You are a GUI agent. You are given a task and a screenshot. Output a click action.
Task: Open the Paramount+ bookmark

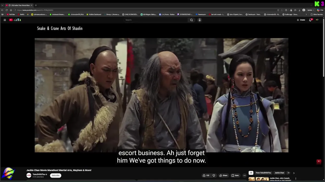coord(201,14)
